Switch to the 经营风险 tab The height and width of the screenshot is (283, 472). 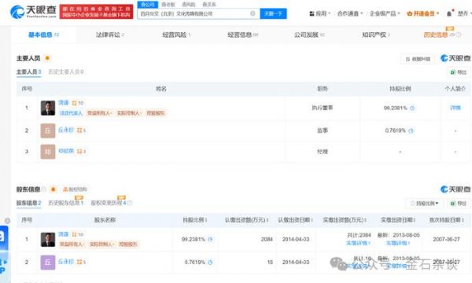click(x=176, y=35)
